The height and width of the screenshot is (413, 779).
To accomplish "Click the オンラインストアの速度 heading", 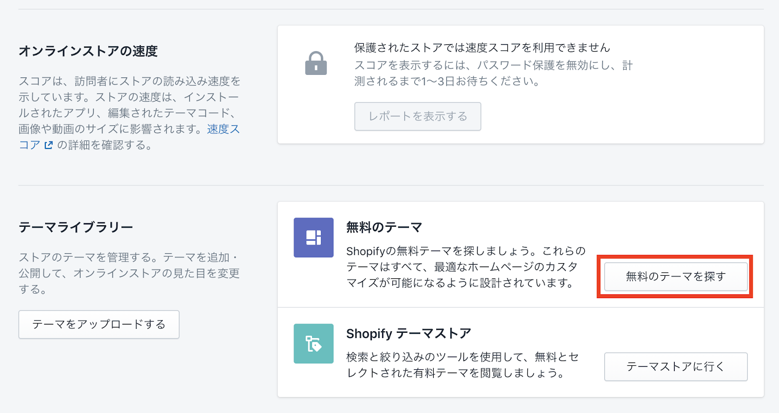I will pos(88,51).
